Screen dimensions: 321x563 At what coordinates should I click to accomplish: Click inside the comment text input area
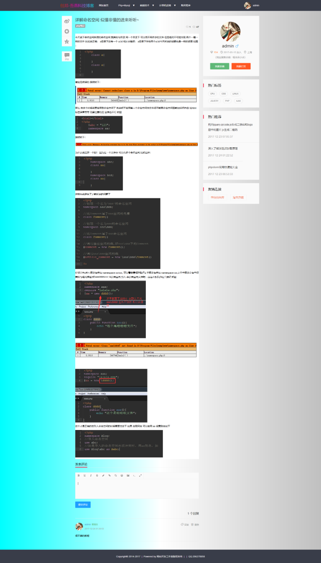[x=137, y=488]
